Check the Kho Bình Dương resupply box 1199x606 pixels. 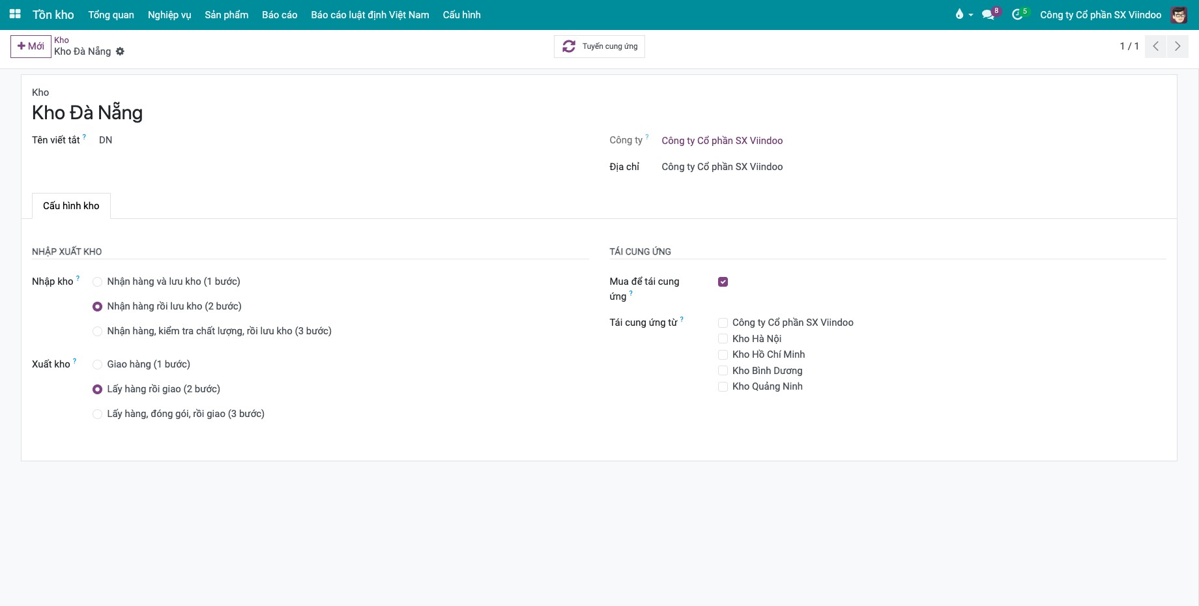(723, 371)
